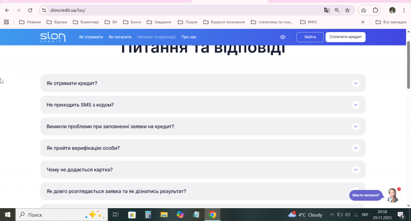Open the "Пошта" bookmarks folder
The width and height of the screenshot is (411, 221).
tap(187, 22)
